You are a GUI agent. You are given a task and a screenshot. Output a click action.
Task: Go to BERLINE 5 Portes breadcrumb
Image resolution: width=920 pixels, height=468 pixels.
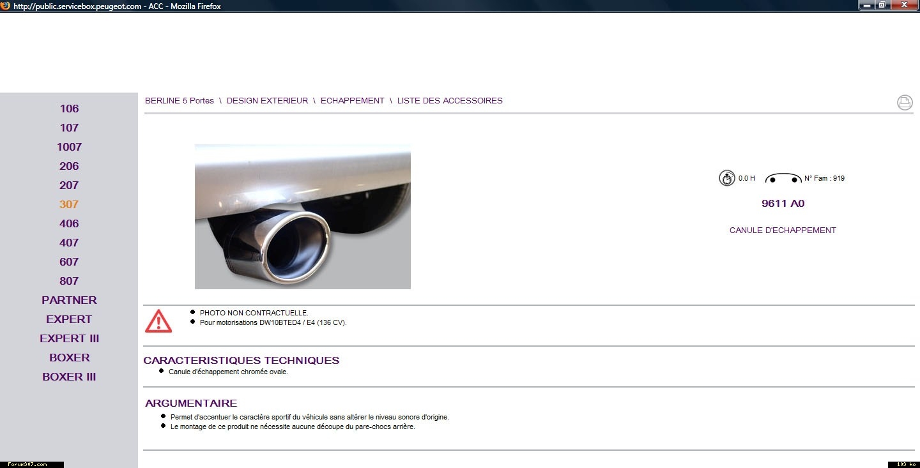click(x=180, y=101)
